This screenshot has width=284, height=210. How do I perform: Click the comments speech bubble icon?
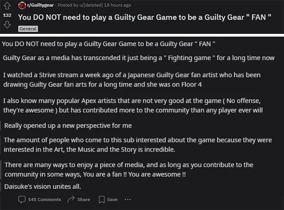(x=22, y=199)
